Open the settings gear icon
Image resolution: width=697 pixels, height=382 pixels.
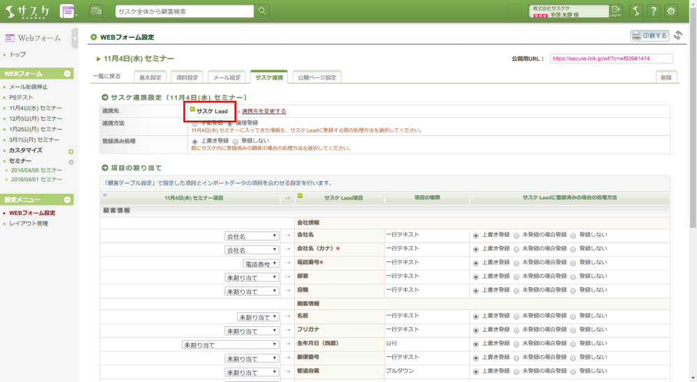coord(672,11)
